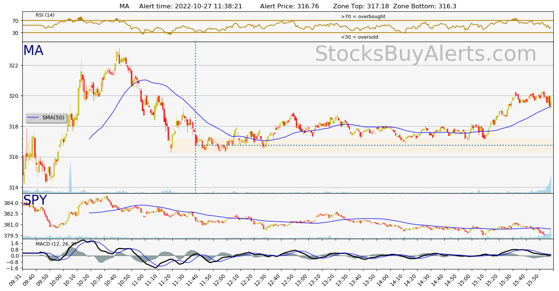Screen dimensions: 559x291
Task: Click the 10:30 time axis label
Action: [x=97, y=280]
